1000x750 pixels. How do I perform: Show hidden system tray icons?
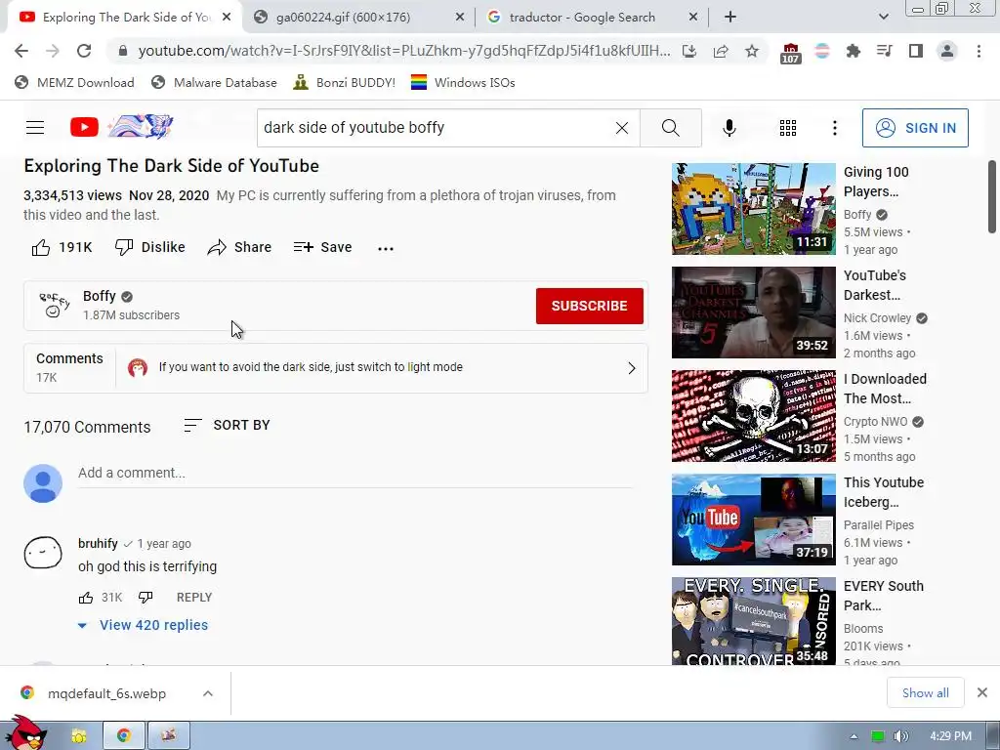click(x=854, y=736)
